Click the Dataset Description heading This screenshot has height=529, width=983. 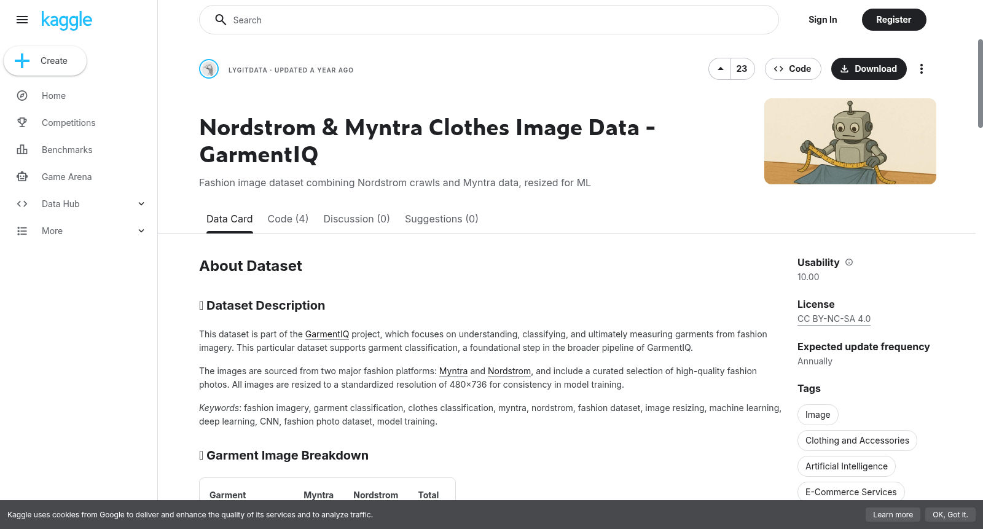[x=262, y=305]
